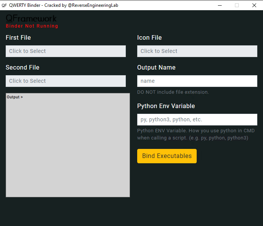Focus the Output Name text field

(197, 81)
